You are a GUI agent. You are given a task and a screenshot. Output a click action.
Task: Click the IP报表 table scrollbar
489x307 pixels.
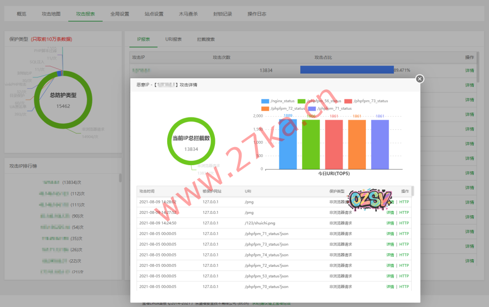(478, 67)
